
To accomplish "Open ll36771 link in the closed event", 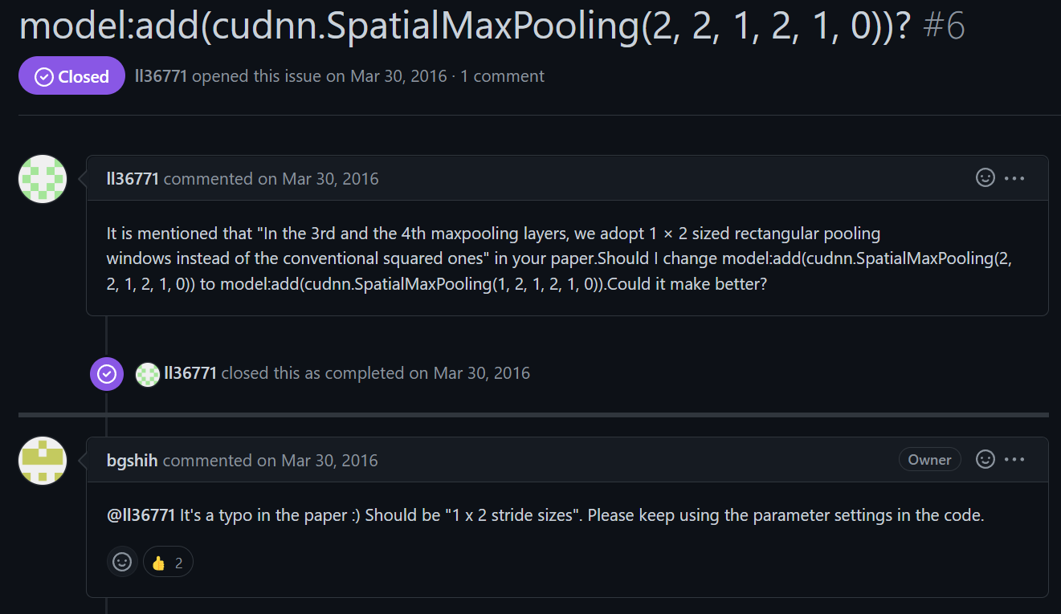I will tap(190, 373).
